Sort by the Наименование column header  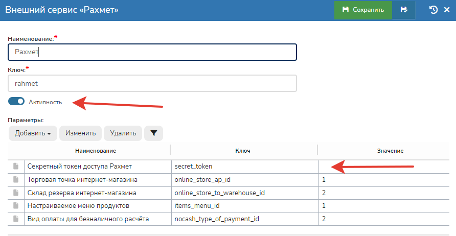[x=96, y=151]
